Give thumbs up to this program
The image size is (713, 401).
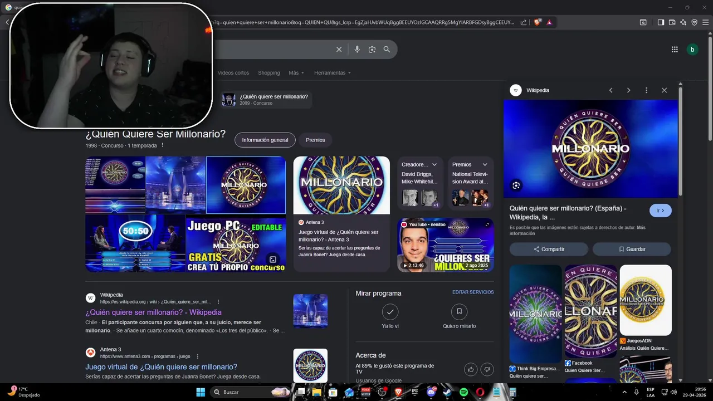coord(471,369)
